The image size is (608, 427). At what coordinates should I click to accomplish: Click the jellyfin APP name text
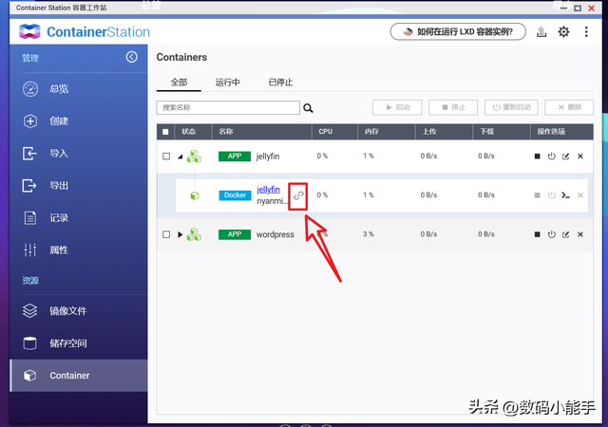click(x=268, y=157)
